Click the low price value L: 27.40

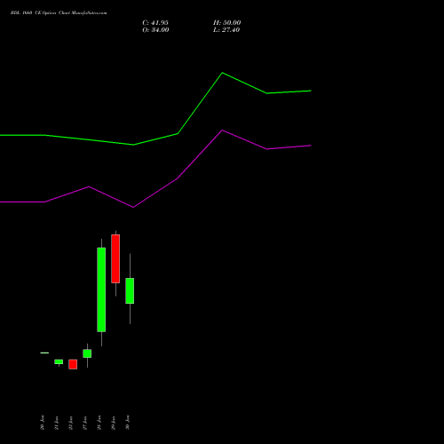pyautogui.click(x=226, y=30)
